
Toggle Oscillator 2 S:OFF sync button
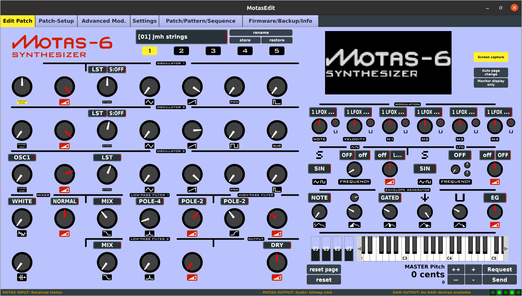(x=117, y=113)
